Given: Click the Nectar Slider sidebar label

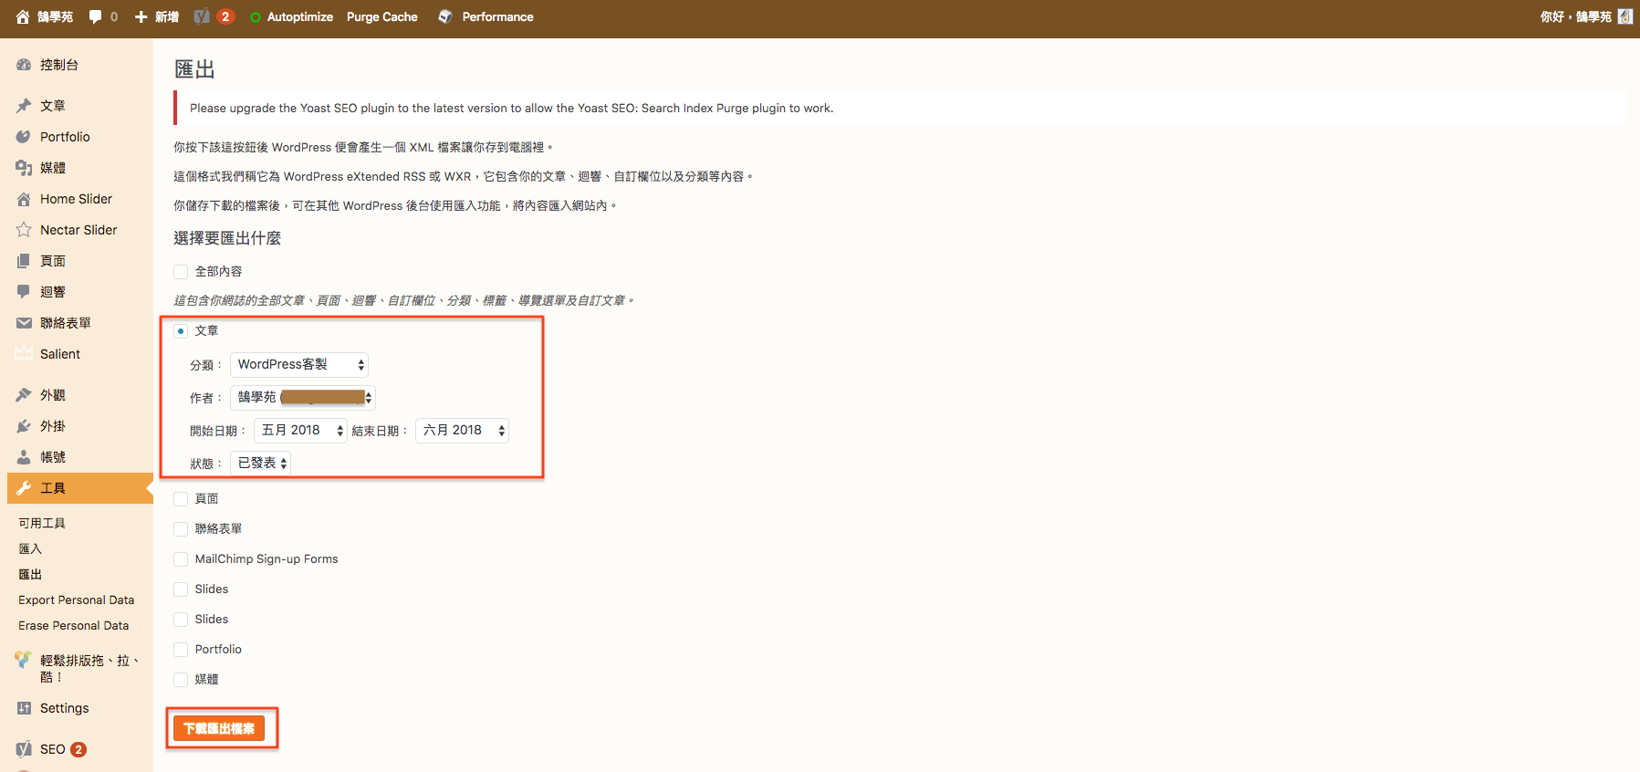Looking at the screenshot, I should click(78, 230).
